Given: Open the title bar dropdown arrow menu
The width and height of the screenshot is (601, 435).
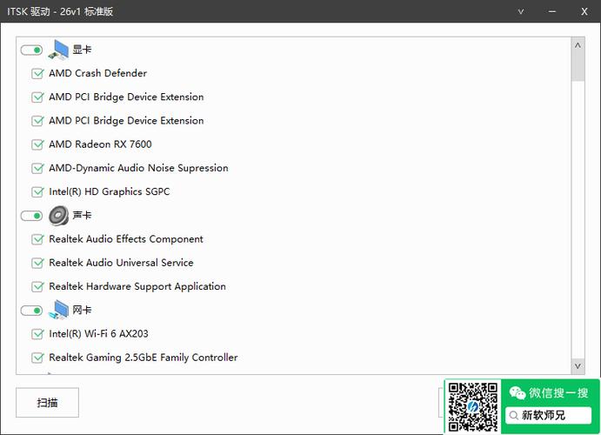Looking at the screenshot, I should coord(521,11).
